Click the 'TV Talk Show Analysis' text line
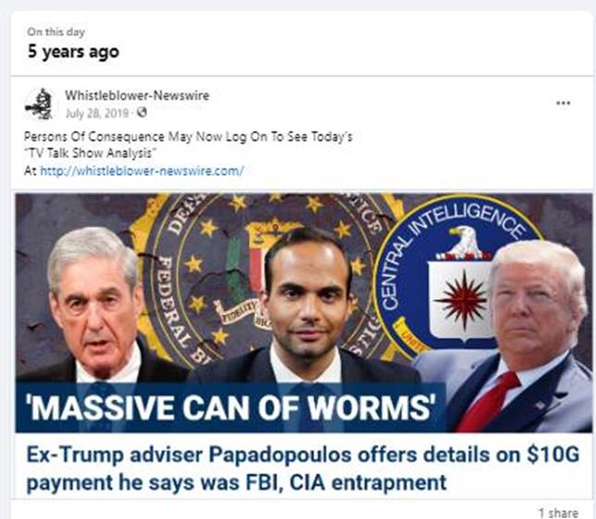596x519 pixels. [x=90, y=154]
